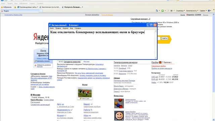Click the printer icon in command bar
Screen dimensions: 215x121
coord(171,10)
